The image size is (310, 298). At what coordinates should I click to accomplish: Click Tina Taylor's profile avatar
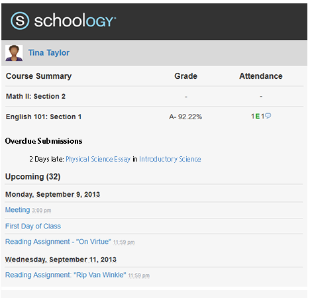click(x=14, y=53)
